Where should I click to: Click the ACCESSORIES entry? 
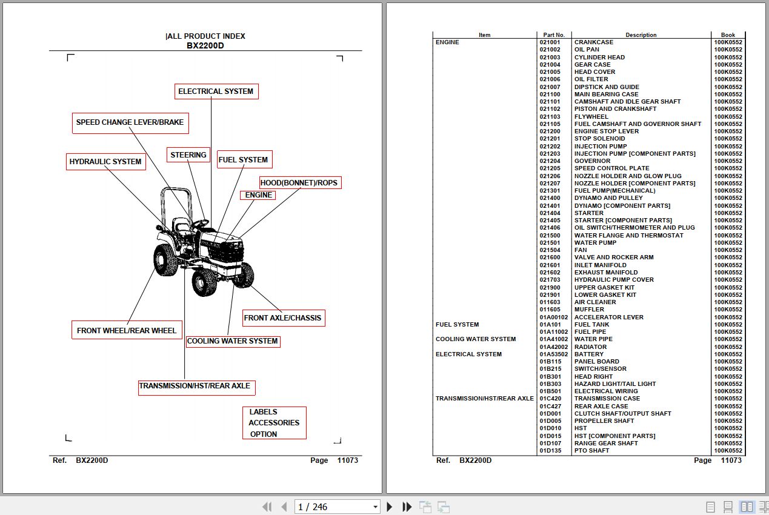pos(274,423)
